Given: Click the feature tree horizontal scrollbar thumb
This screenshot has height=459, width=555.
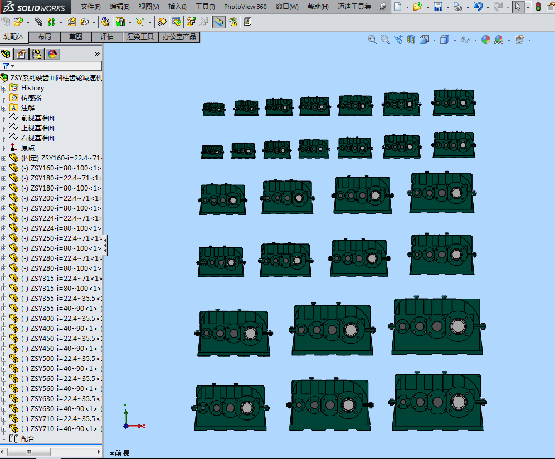Looking at the screenshot, I should click(28, 452).
